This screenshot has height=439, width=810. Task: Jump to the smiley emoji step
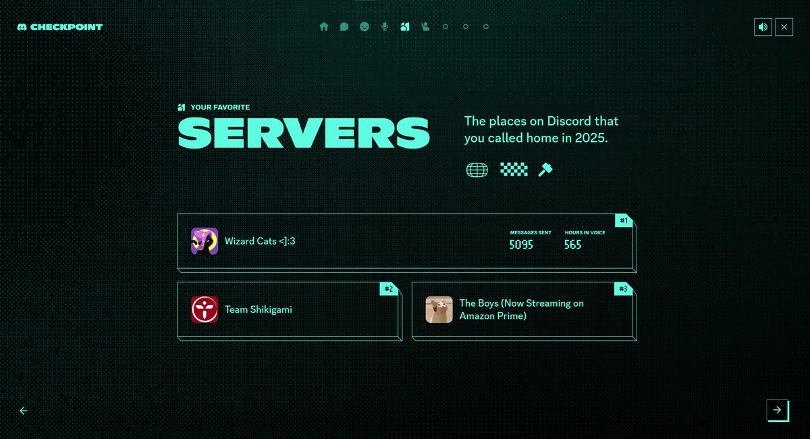(364, 27)
